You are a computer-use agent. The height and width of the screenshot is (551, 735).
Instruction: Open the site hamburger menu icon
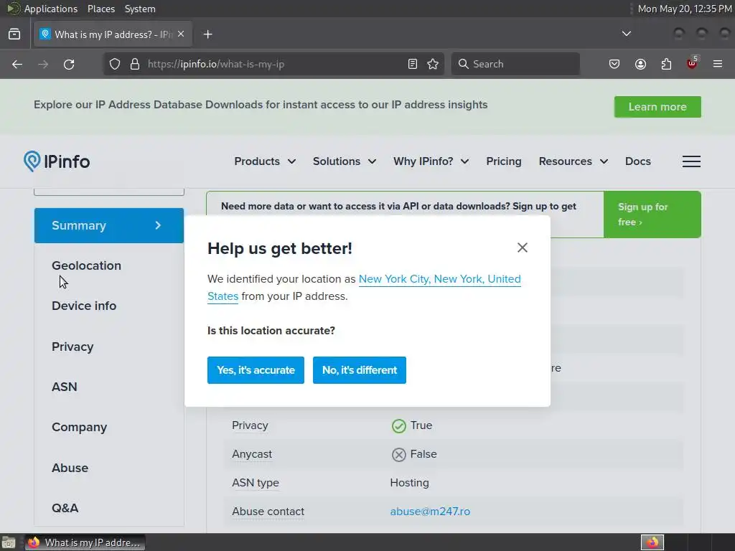tap(691, 161)
